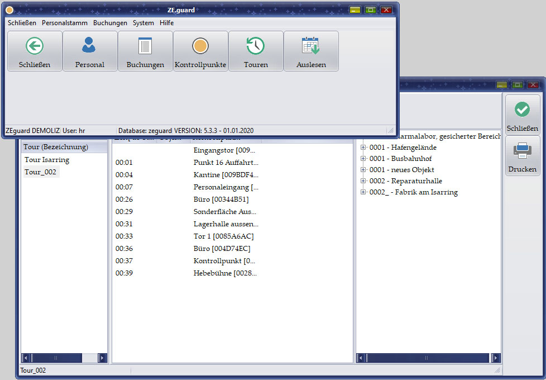The height and width of the screenshot is (380, 546).
Task: Open the Personalstamm menu
Action: [64, 23]
